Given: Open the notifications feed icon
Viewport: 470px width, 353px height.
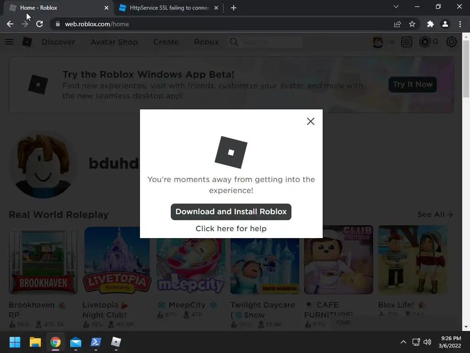Looking at the screenshot, I should pos(407,42).
